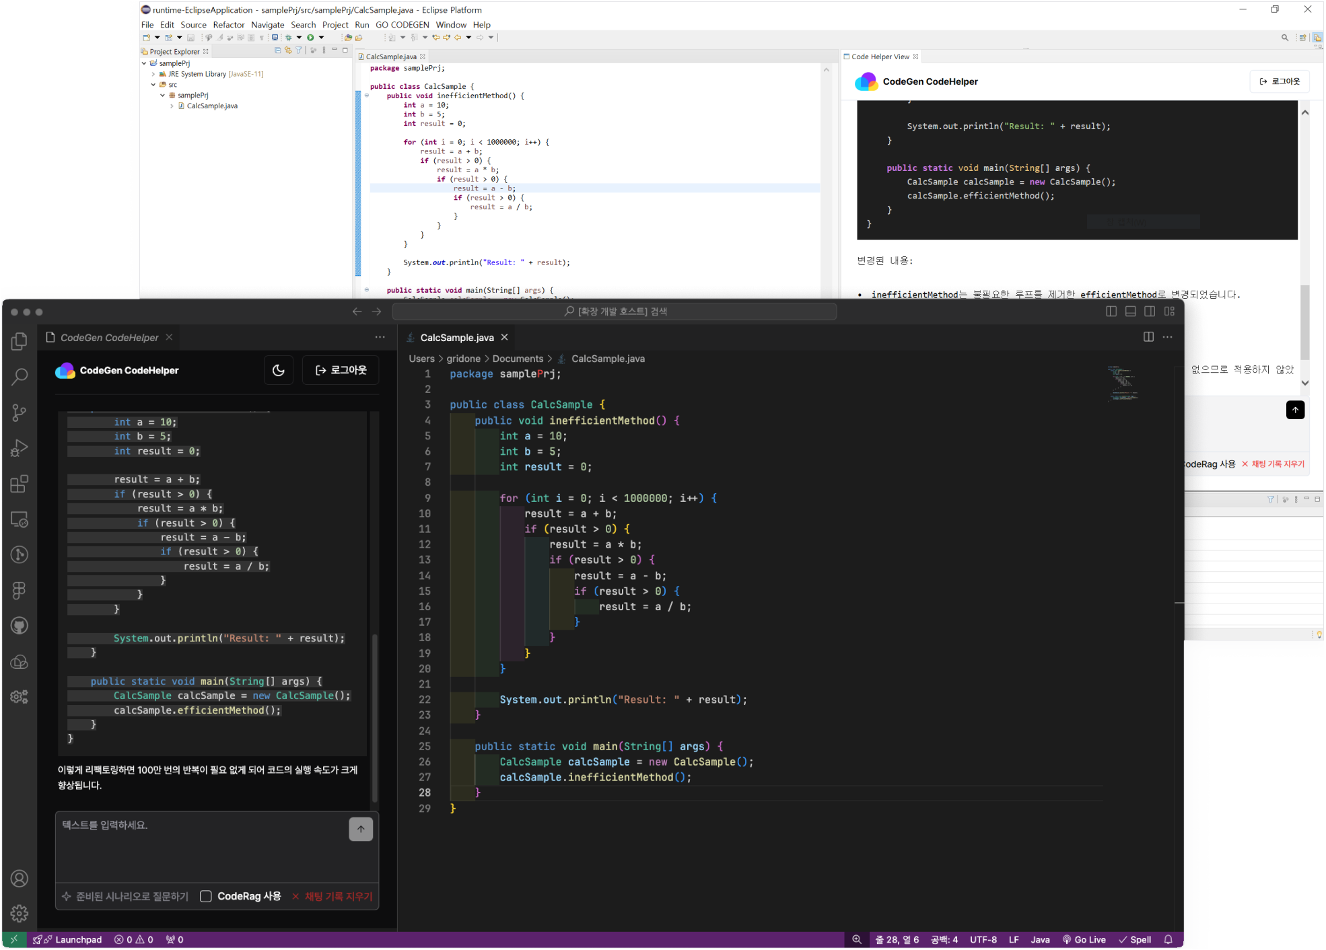
Task: Collapse the src folder in Project Explorer
Action: coord(153,85)
